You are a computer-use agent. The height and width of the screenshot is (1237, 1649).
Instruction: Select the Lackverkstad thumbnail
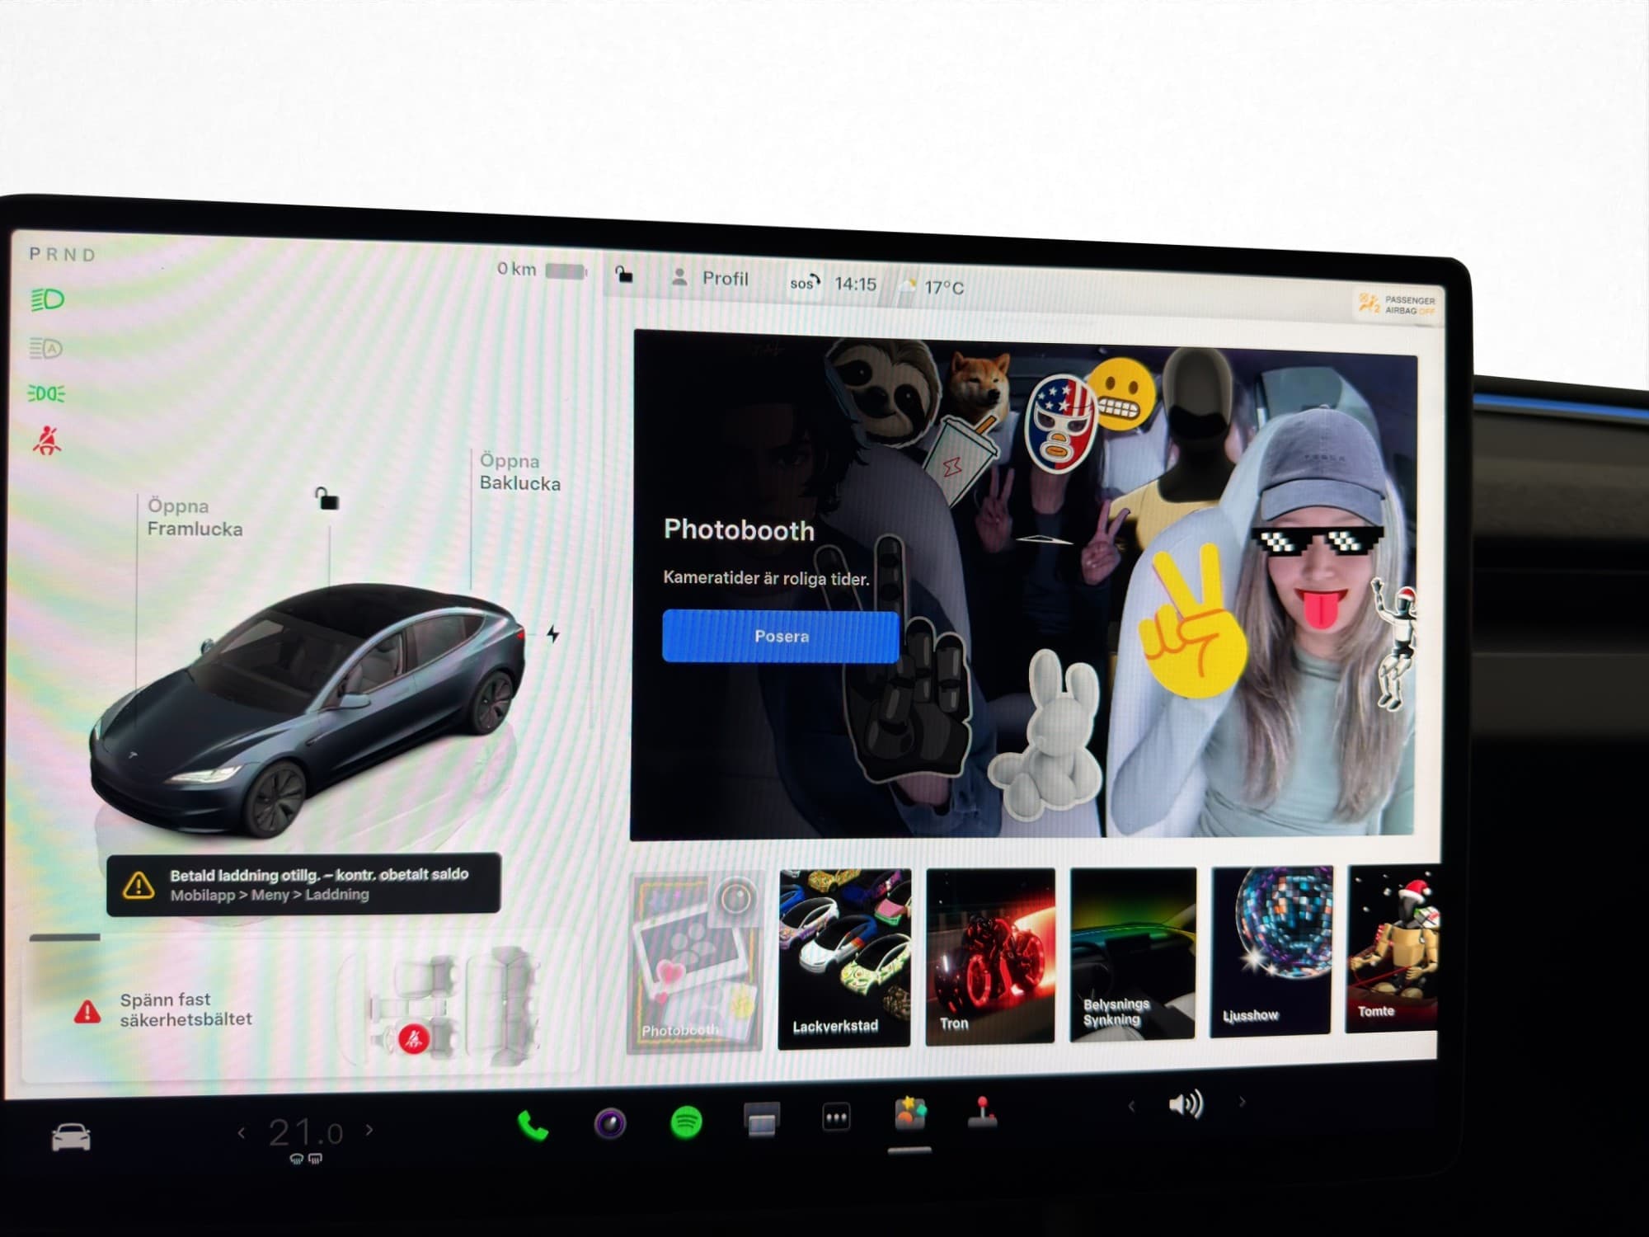click(844, 957)
